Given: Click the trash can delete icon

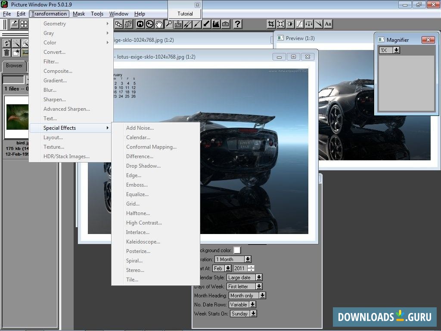Looking at the screenshot, I should [7, 53].
